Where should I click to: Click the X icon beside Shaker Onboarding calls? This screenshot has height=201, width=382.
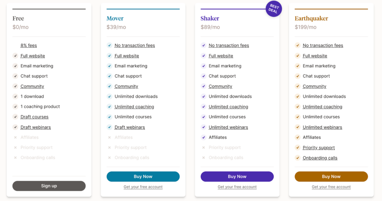pyautogui.click(x=203, y=158)
